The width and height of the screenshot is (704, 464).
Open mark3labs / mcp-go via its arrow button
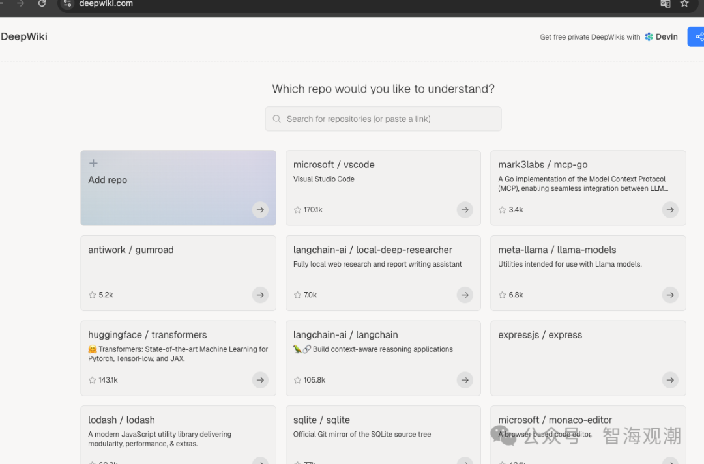[x=670, y=210]
